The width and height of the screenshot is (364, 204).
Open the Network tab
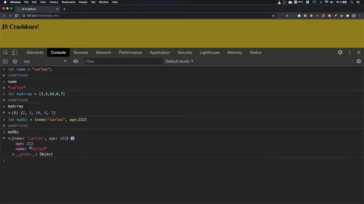coord(104,53)
